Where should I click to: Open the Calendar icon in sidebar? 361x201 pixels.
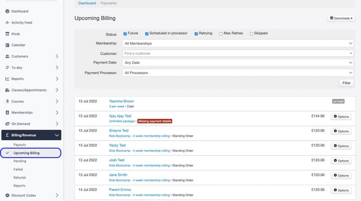click(7, 45)
